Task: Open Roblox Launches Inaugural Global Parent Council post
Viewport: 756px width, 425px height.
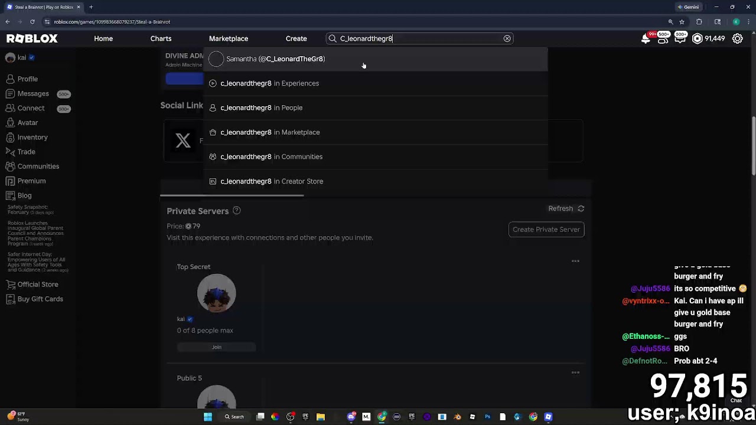Action: [x=36, y=234]
